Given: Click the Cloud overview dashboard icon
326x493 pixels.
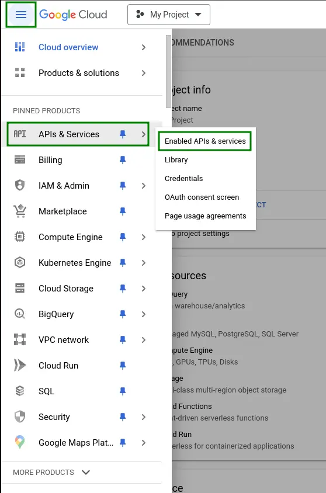Looking at the screenshot, I should coord(20,47).
